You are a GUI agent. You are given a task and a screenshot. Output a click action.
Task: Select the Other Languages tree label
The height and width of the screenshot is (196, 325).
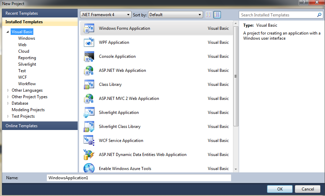pos(27,90)
